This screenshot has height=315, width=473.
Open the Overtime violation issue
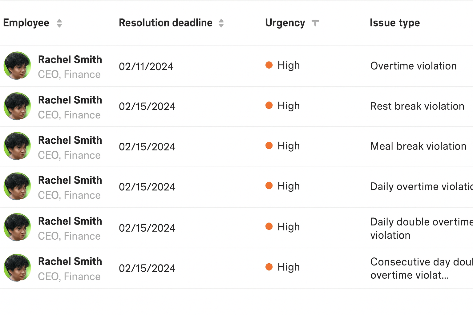[413, 66]
